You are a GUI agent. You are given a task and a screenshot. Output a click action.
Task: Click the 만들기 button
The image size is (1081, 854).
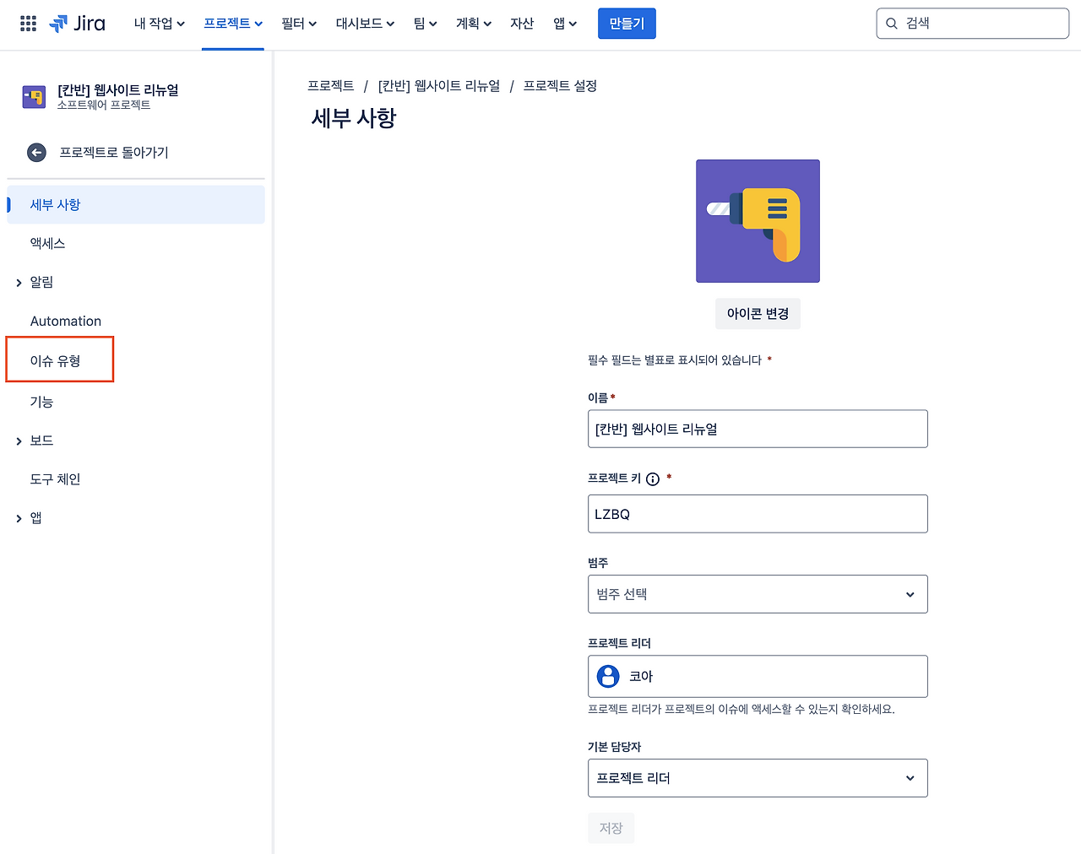(x=627, y=23)
